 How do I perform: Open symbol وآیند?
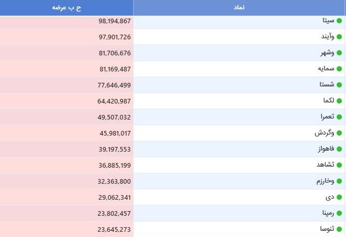pos(328,36)
